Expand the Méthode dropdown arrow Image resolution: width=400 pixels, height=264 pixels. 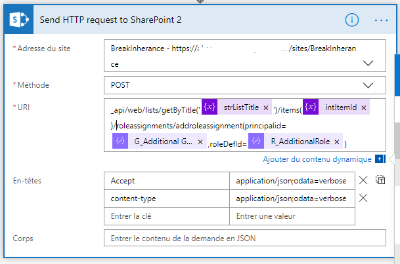tap(368, 85)
